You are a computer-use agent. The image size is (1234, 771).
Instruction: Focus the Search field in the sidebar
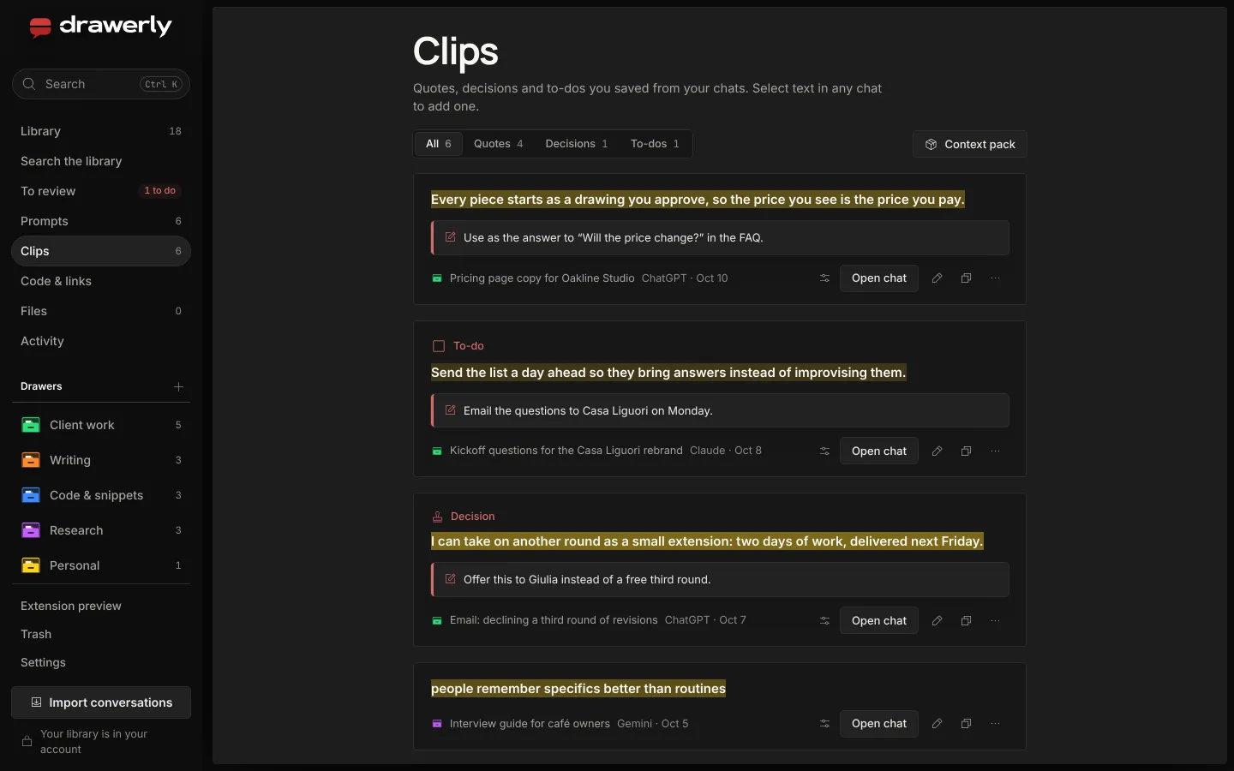tap(101, 84)
